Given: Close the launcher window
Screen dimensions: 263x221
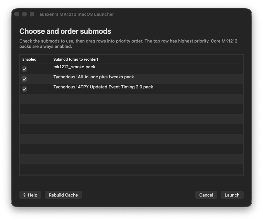Looking at the screenshot, I should coord(17,14).
